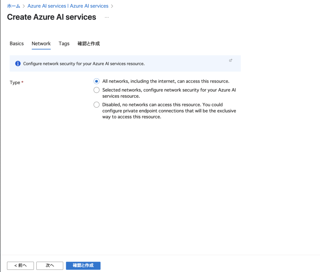320x272 pixels.
Task: Click the blue info icon in banner
Action: (18, 64)
